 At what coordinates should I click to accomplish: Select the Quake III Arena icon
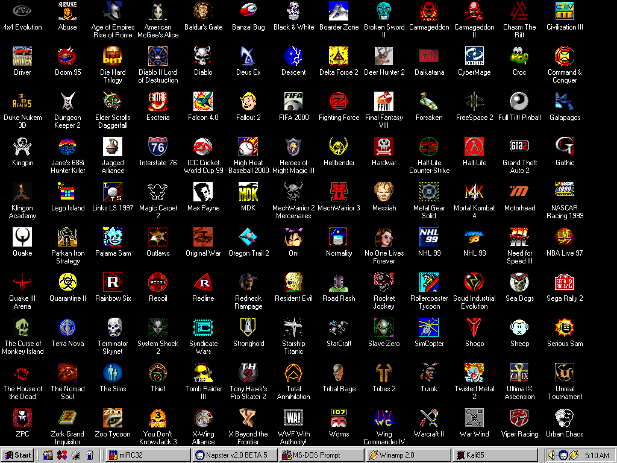pos(22,282)
